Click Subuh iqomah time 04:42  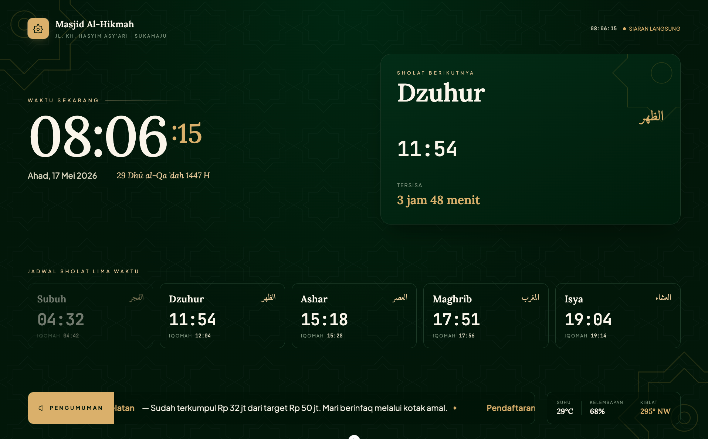pyautogui.click(x=71, y=336)
